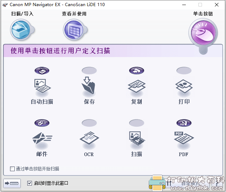Click the OCR text label
This screenshot has height=192, width=226.
(x=89, y=154)
